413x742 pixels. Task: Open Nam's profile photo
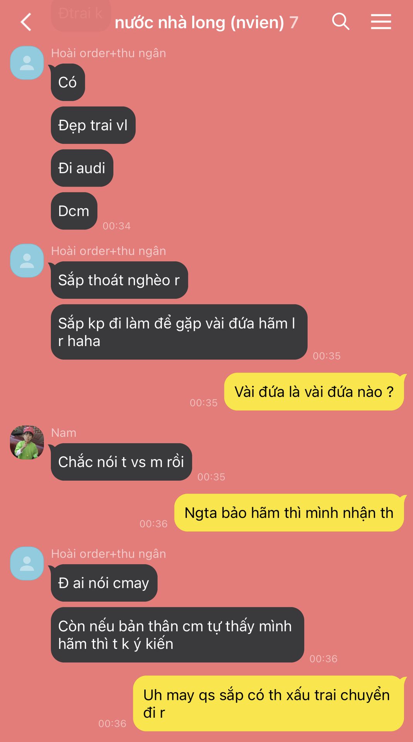pyautogui.click(x=27, y=442)
